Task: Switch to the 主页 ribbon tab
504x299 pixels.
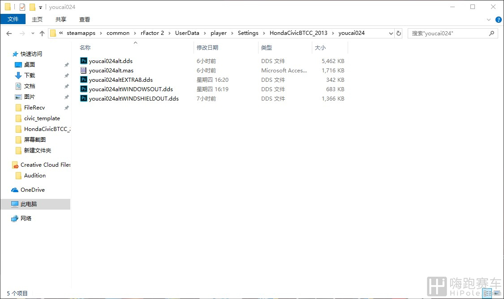Action: [37, 19]
